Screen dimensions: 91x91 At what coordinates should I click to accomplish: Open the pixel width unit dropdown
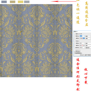click(88, 36)
